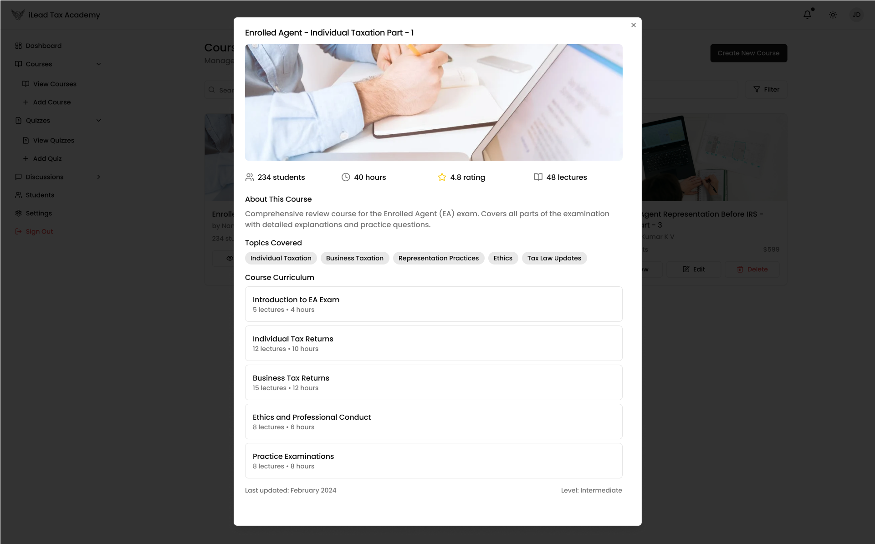This screenshot has height=544, width=875.
Task: Click the Create New Course button
Action: (748, 53)
